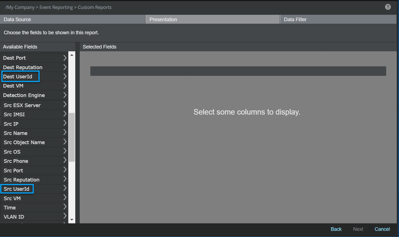The height and width of the screenshot is (237, 399).
Task: Click the chevron next to Src UserId
Action: pyautogui.click(x=65, y=188)
